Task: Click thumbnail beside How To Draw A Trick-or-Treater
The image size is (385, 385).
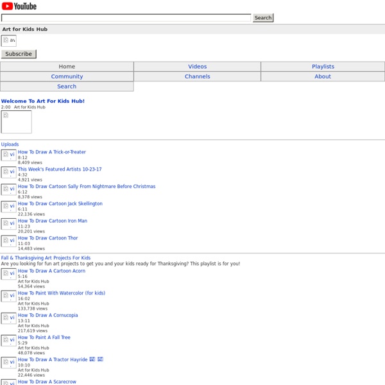Action: coord(8,155)
